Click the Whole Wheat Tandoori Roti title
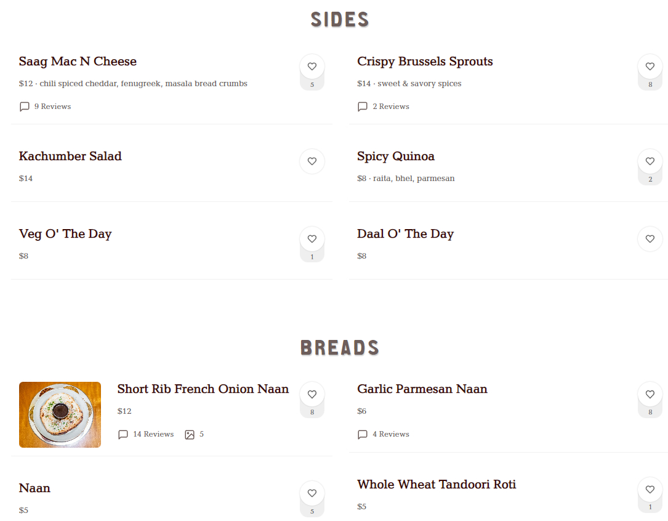This screenshot has height=521, width=668. [437, 485]
